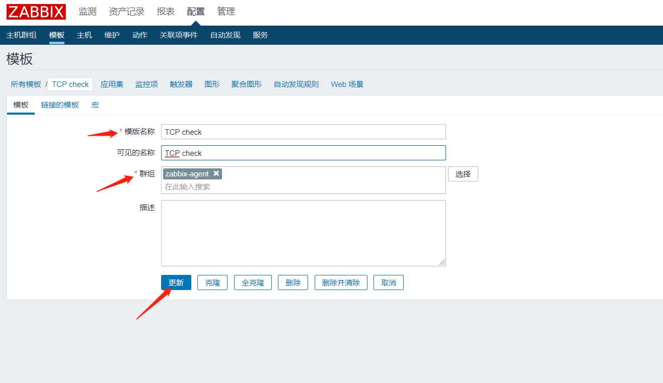Focus the 模版名称 input field

click(304, 132)
